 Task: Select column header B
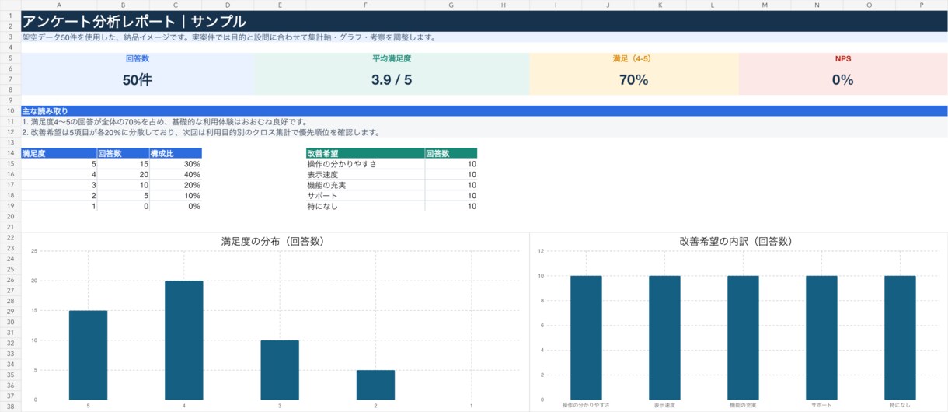point(124,5)
